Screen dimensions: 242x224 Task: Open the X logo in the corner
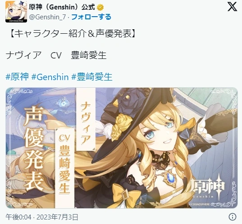(232, 7)
